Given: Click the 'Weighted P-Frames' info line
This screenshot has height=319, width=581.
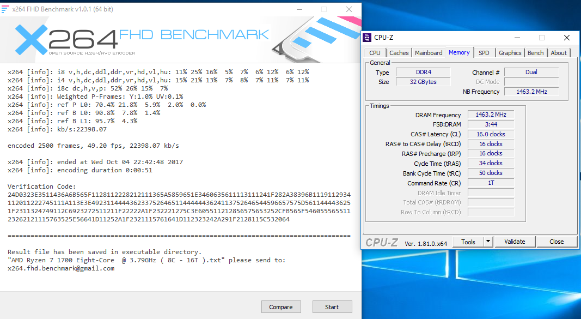Looking at the screenshot, I should (95, 97).
